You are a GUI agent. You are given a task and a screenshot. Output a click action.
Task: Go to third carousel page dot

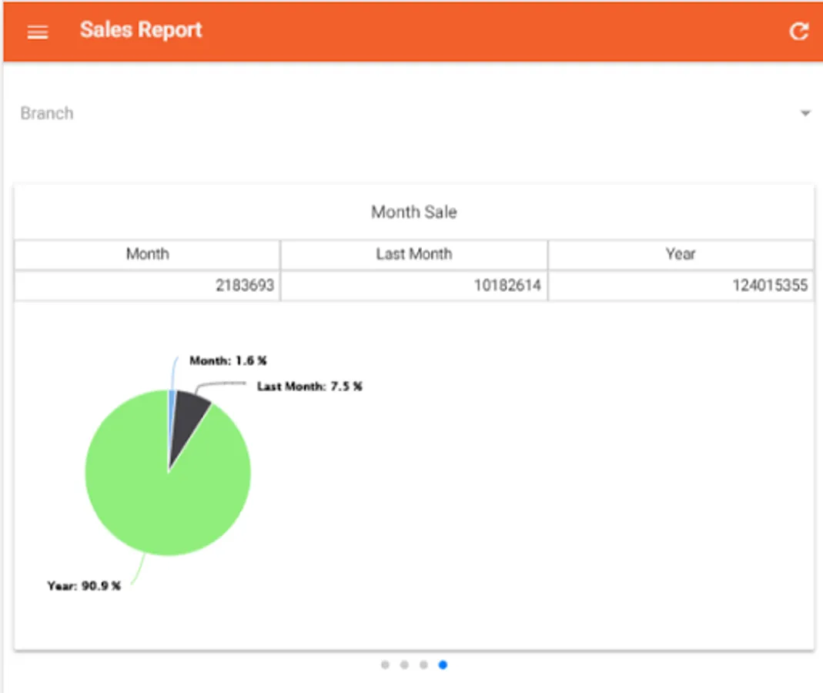point(423,665)
